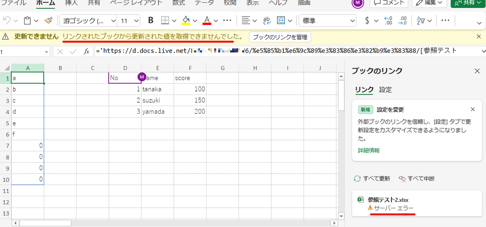Click the horizontal scrollbar thumb
Image resolution: width=486 pixels, height=227 pixels.
point(45,223)
